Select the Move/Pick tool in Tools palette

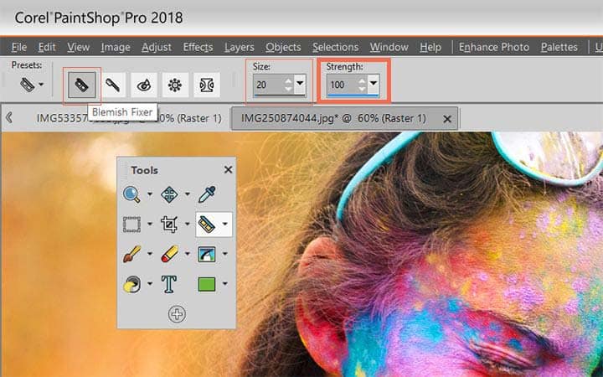point(169,194)
